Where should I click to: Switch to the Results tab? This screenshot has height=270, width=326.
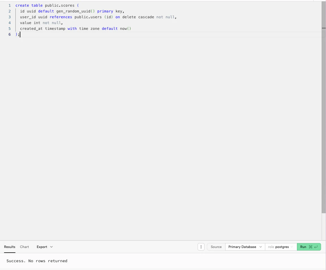(x=10, y=247)
